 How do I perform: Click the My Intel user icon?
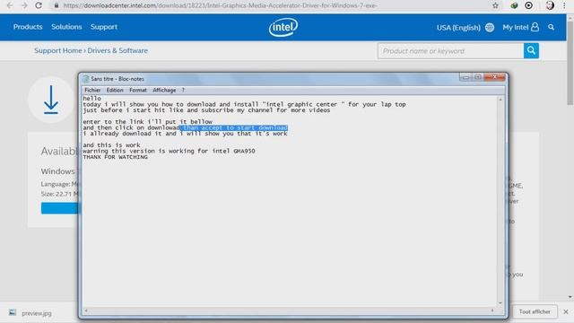click(535, 27)
